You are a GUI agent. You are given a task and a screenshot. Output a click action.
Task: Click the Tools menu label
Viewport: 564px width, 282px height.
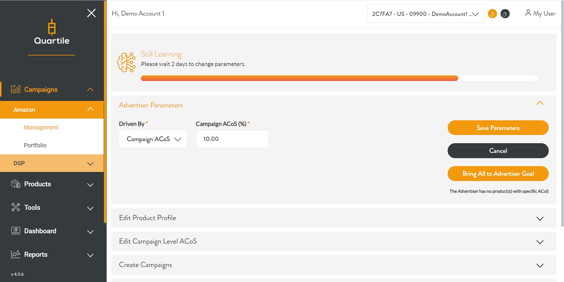[x=32, y=207]
